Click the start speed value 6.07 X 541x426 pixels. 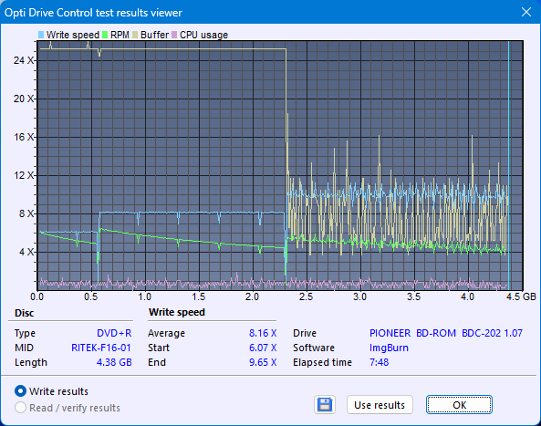pyautogui.click(x=263, y=348)
